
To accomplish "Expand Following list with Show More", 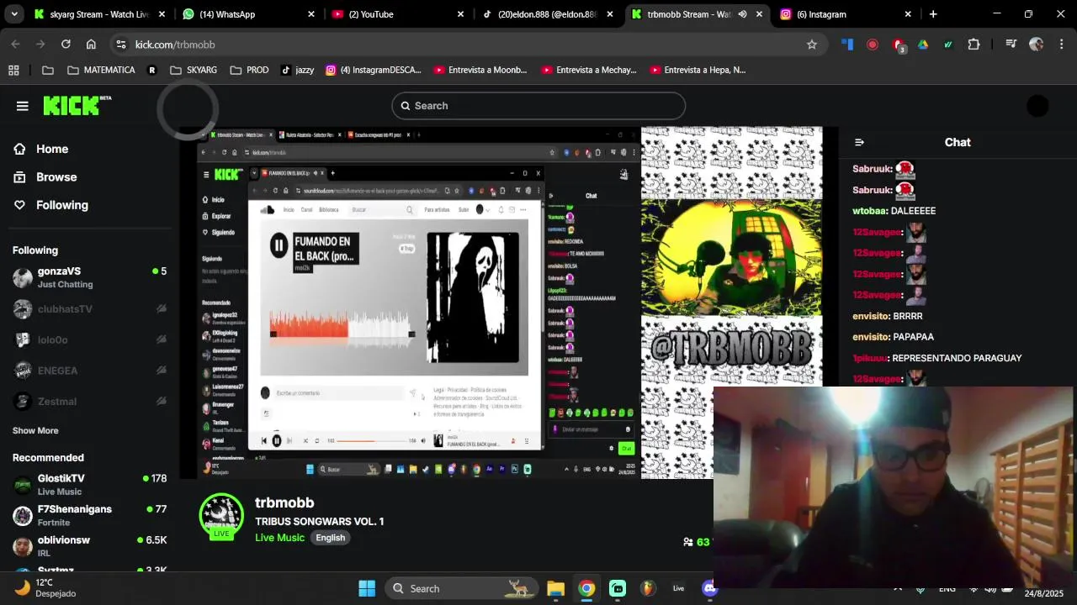I will pos(35,430).
